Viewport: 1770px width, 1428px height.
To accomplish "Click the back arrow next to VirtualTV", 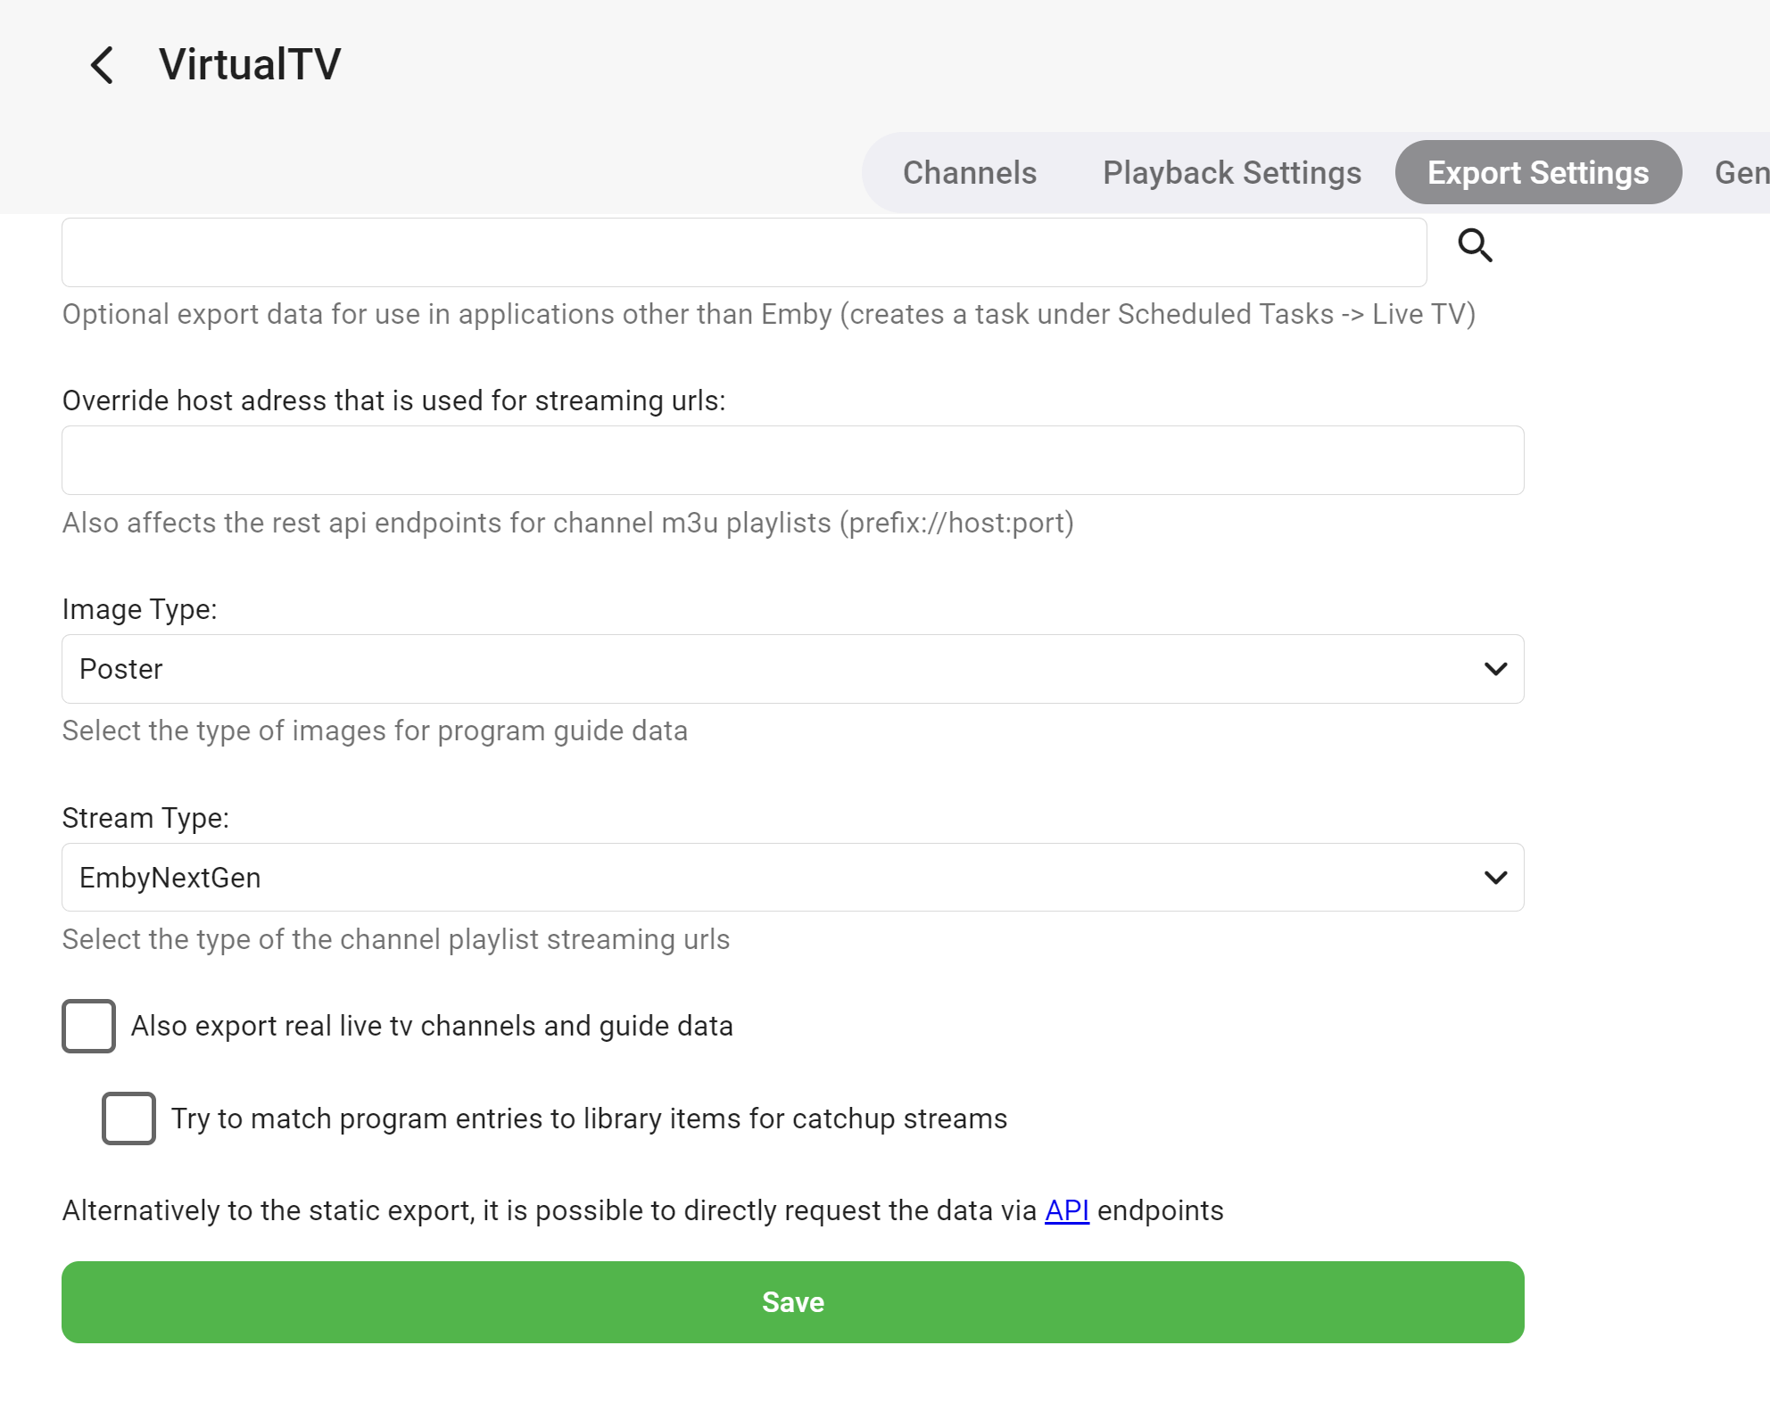I will coord(103,65).
